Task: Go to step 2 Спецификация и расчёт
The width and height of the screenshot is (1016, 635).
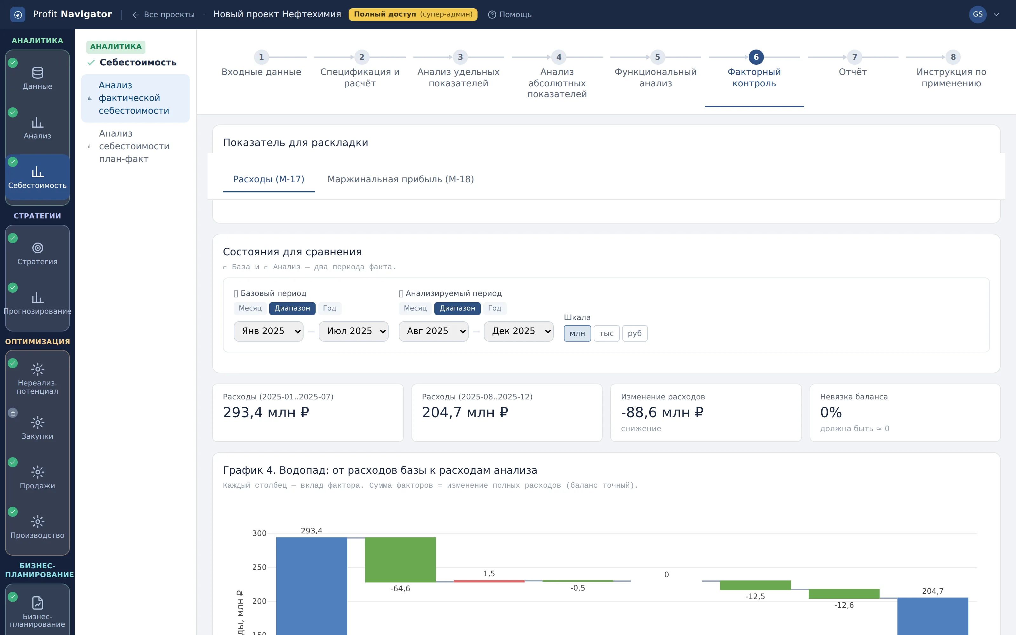Action: 360,70
